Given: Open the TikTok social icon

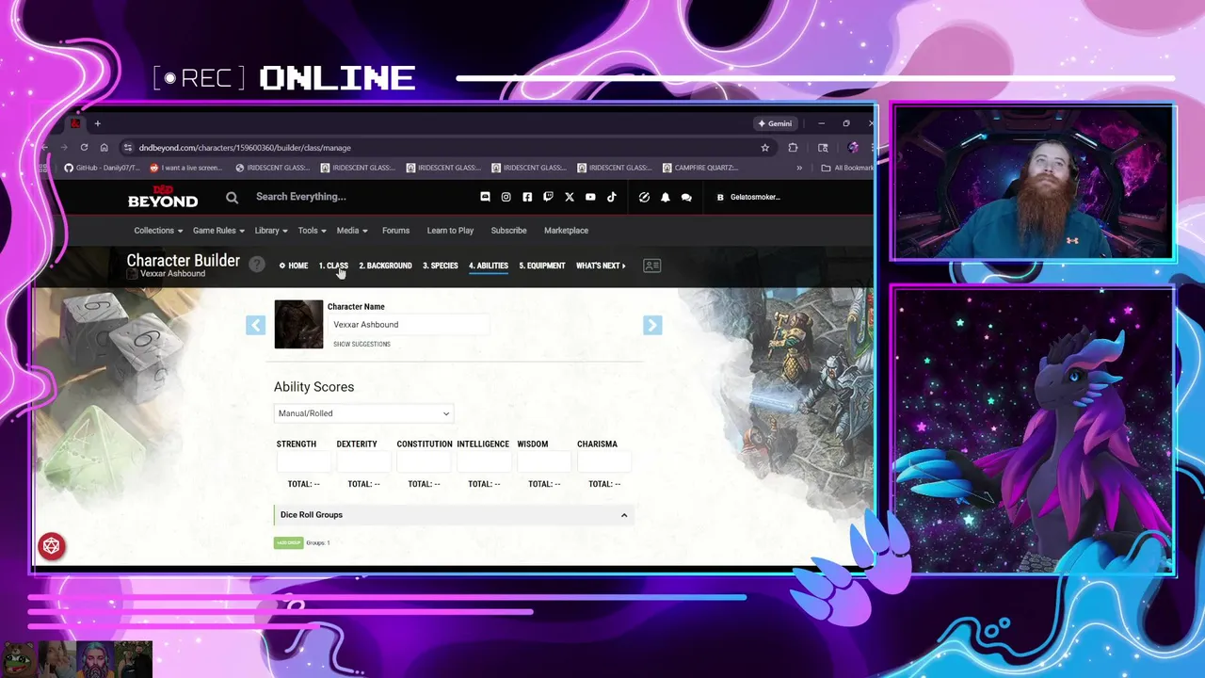Looking at the screenshot, I should 611,197.
